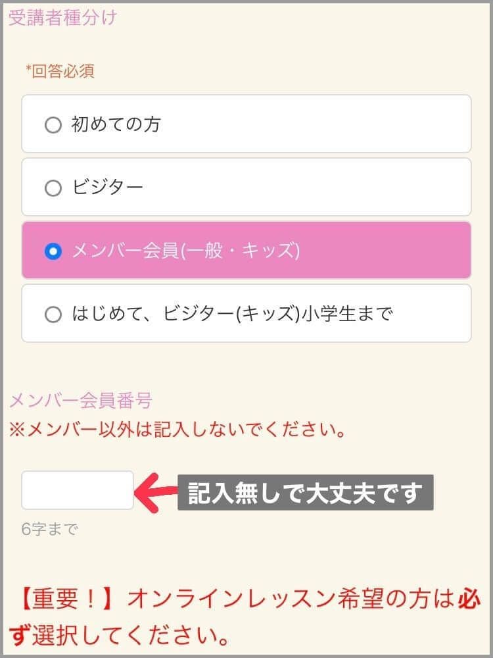The image size is (493, 658).
Task: Select the はじめて、ビジター(キッズ)小学生まで radio option
Action: (53, 315)
